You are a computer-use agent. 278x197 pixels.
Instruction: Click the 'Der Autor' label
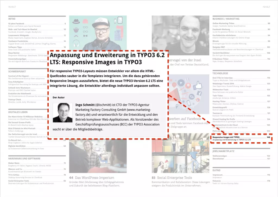pos(59,97)
